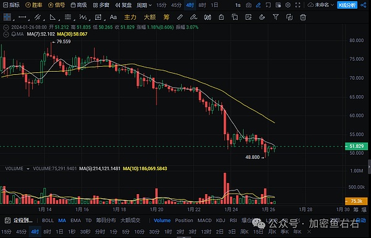Select 月K in the bottom interval bar

point(272,232)
